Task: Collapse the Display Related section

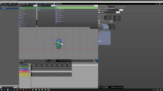Action: click(99, 15)
